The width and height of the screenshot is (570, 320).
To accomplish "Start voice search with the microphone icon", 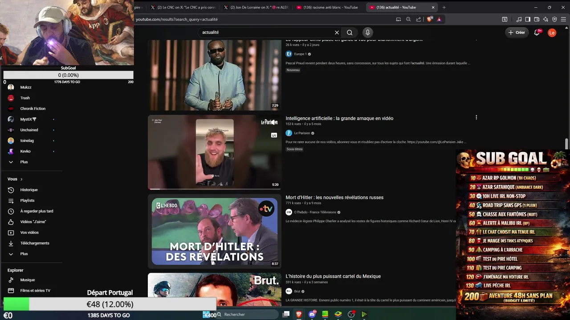I will pos(367,32).
